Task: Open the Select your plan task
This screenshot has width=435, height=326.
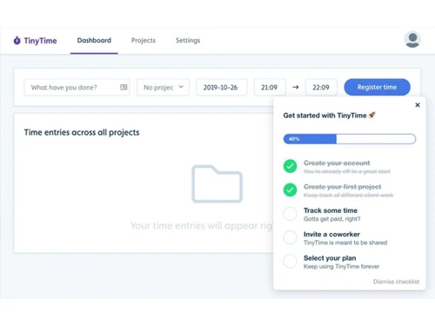Action: (330, 258)
